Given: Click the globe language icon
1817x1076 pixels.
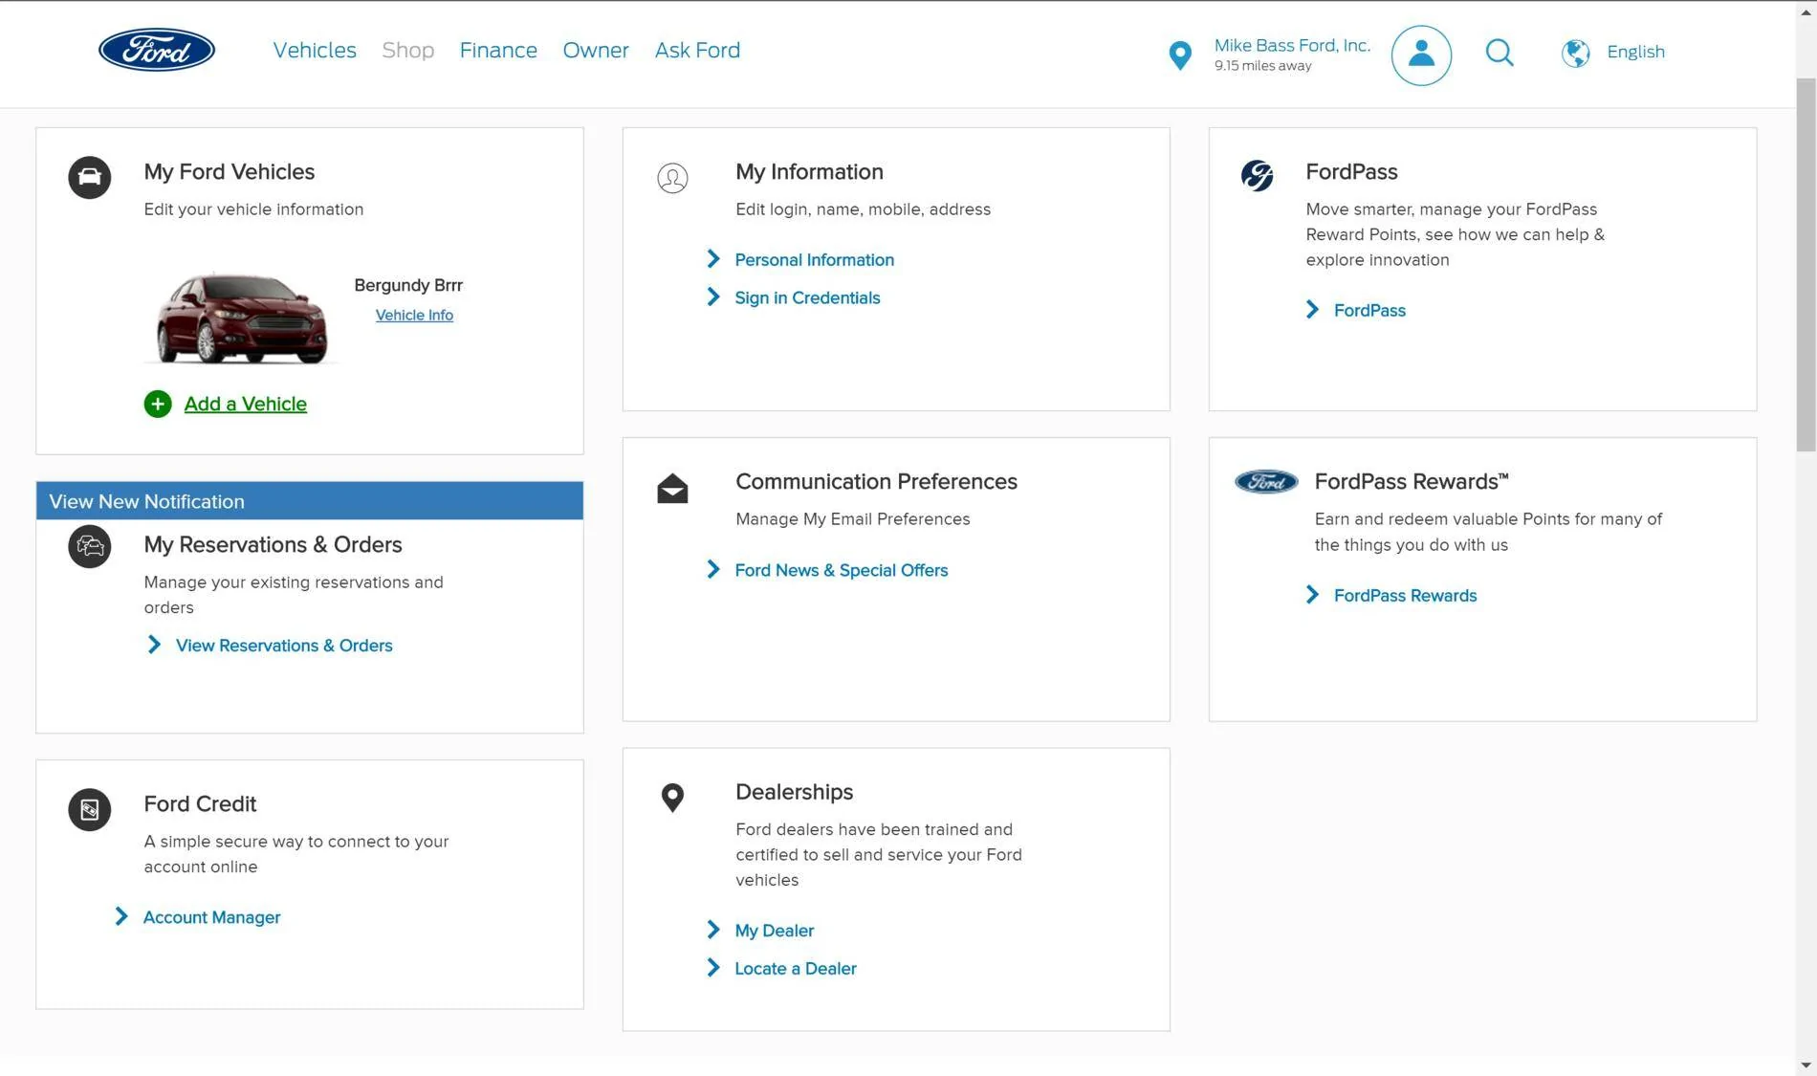Looking at the screenshot, I should 1575,53.
